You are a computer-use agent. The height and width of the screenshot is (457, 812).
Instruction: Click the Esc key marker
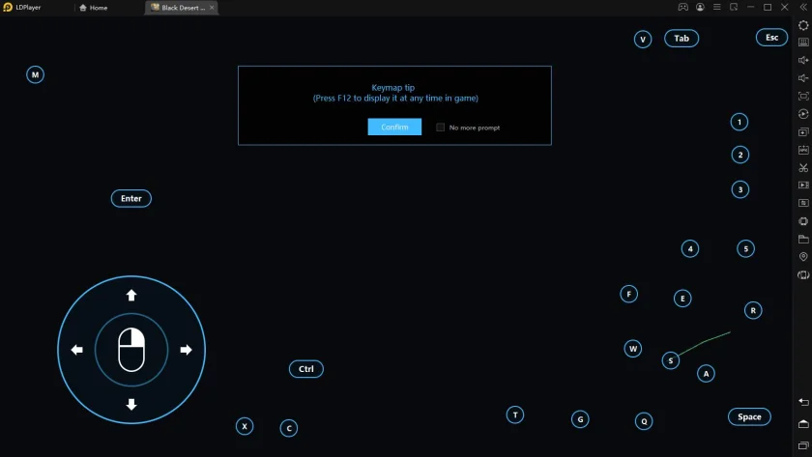(771, 38)
